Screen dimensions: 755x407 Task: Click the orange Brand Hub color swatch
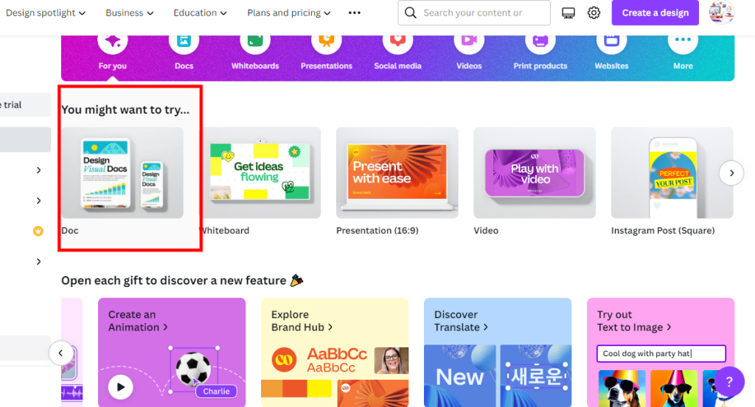(x=295, y=389)
